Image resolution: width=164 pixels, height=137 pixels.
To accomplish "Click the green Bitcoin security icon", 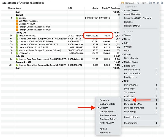I will [x=17, y=18].
